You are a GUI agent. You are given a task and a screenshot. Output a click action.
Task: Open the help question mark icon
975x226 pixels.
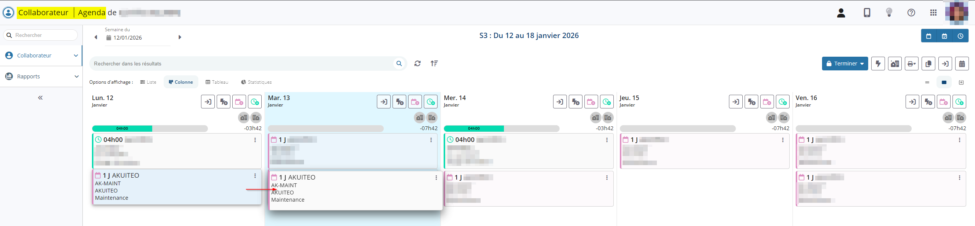(x=911, y=13)
